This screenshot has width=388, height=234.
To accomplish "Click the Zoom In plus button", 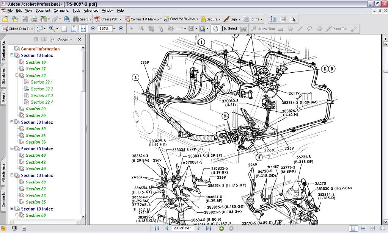I will tap(121, 28).
